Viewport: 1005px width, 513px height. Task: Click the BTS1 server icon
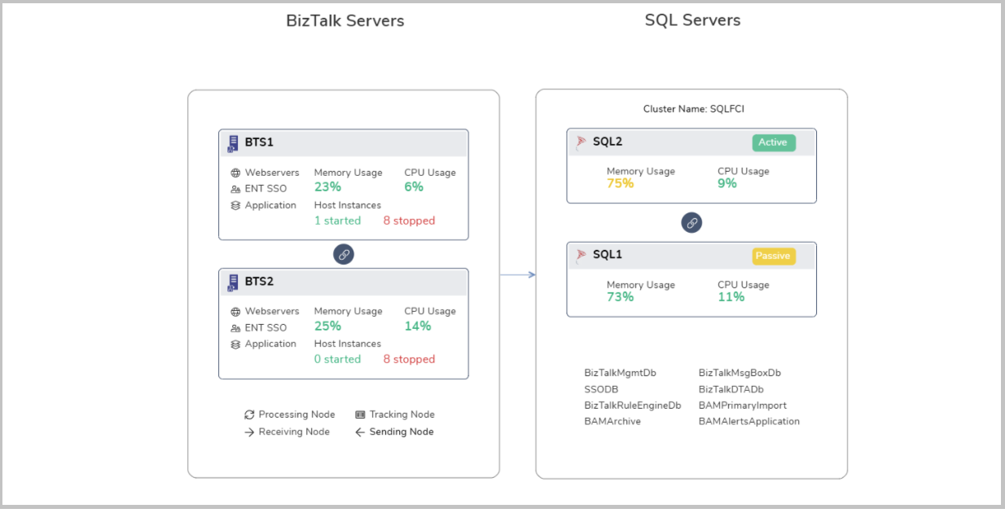[233, 143]
